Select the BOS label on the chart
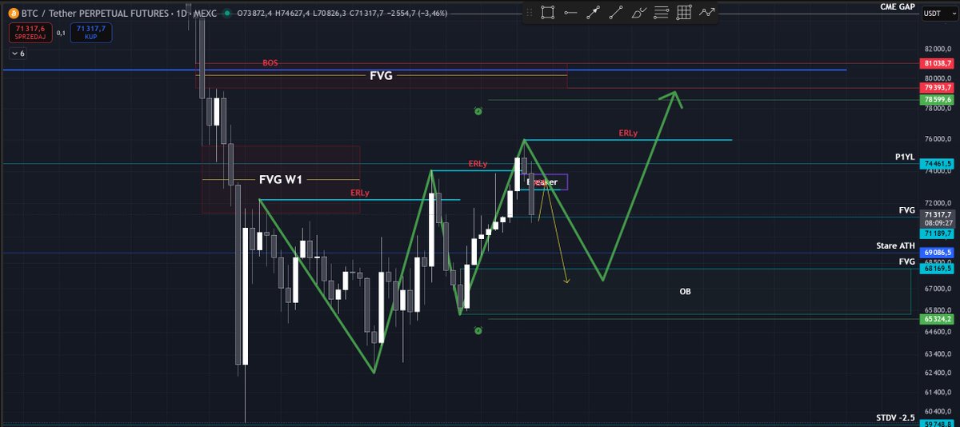The image size is (960, 427). (270, 62)
